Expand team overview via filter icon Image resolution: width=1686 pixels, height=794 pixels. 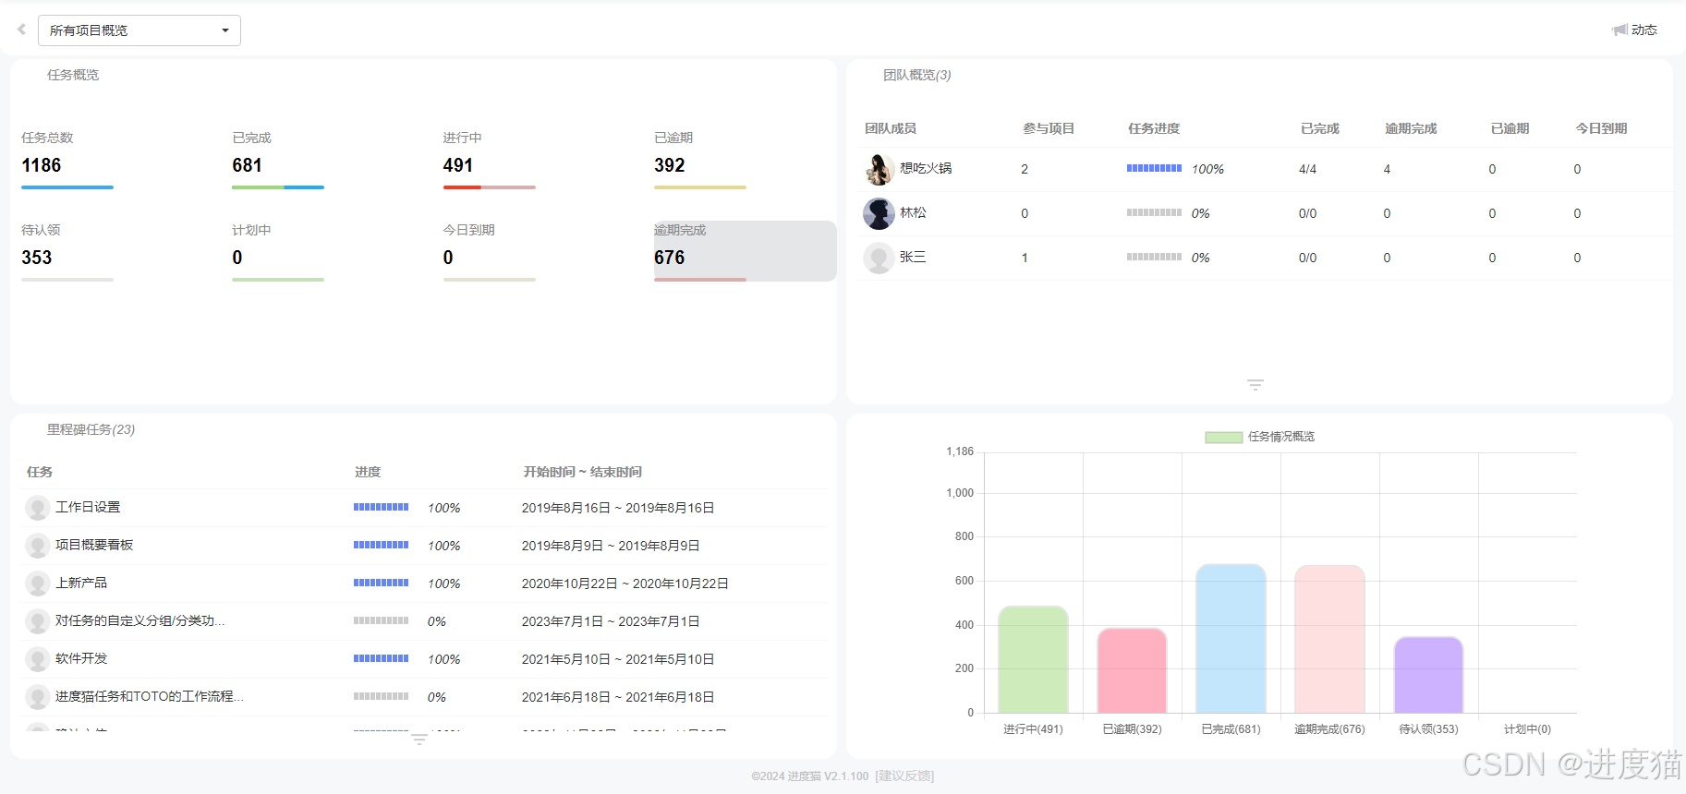1255,385
